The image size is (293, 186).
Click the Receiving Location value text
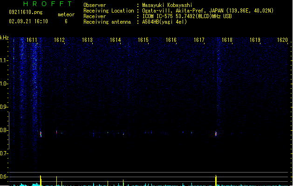click(208, 11)
